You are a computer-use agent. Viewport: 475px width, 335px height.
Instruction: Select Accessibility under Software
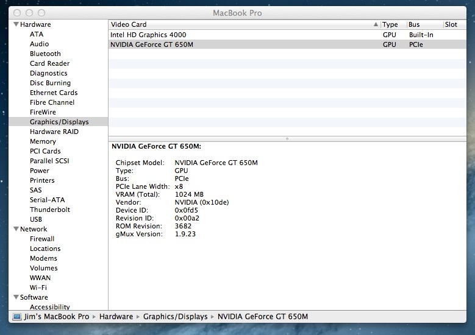point(49,306)
